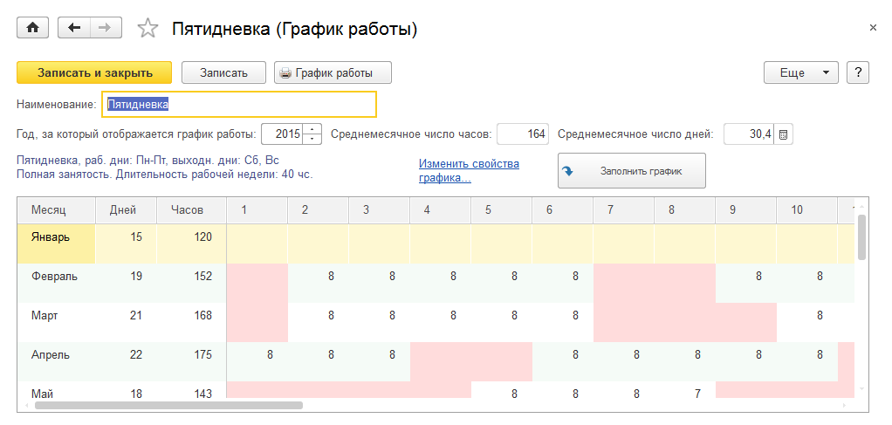Add to favorites with star icon
The width and height of the screenshot is (892, 425).
(x=148, y=29)
